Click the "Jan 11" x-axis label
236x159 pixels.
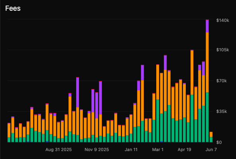tap(131, 149)
